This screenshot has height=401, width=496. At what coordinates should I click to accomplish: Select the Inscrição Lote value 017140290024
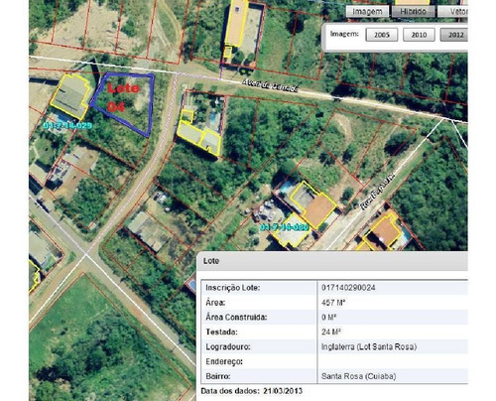tap(348, 288)
